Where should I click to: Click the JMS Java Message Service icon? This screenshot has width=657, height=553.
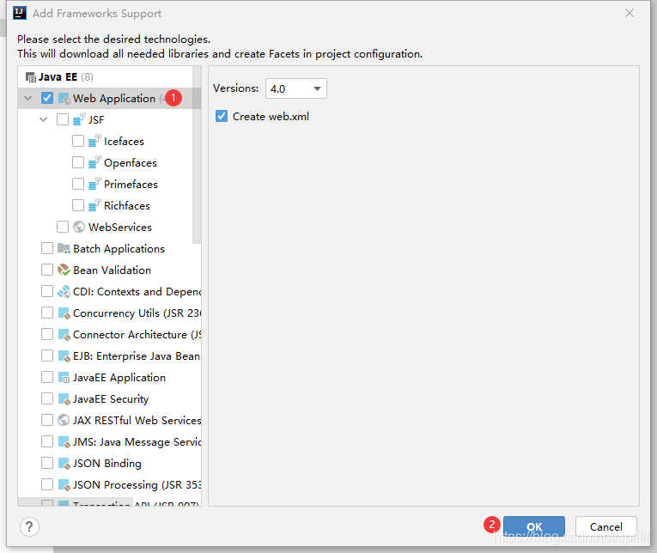64,441
